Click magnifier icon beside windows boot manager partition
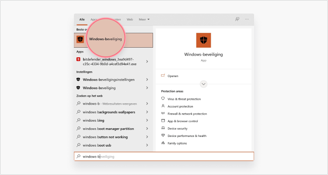Image resolution: width=328 pixels, height=175 pixels. tap(78, 129)
